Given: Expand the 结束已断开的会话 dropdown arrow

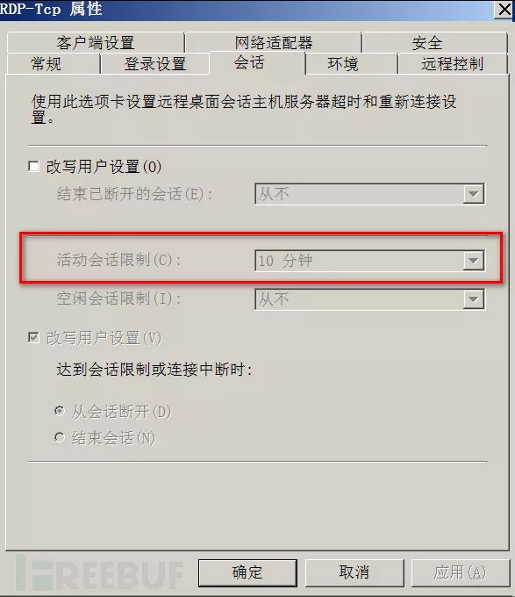Looking at the screenshot, I should (473, 194).
